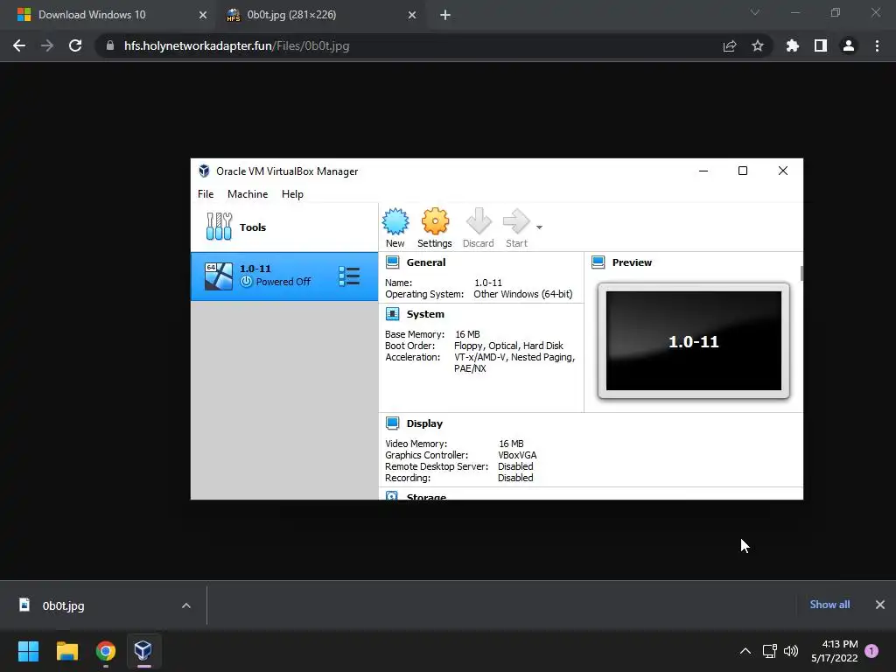
Task: Click 'Floppy, Optical, Hard Disk' boot order text
Action: (508, 346)
